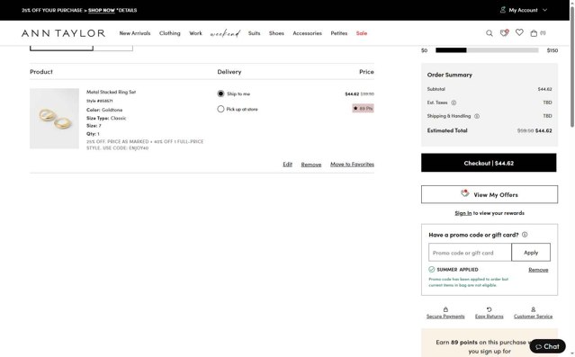Click the free shipping progress bar
The height and width of the screenshot is (357, 575).
tap(487, 50)
